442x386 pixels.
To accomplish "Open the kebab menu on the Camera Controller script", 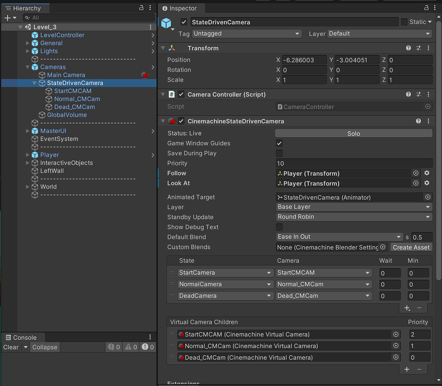I will coord(428,94).
